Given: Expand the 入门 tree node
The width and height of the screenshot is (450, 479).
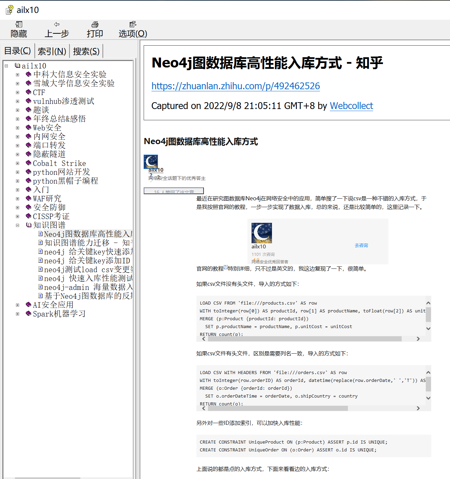Looking at the screenshot, I should (x=17, y=190).
